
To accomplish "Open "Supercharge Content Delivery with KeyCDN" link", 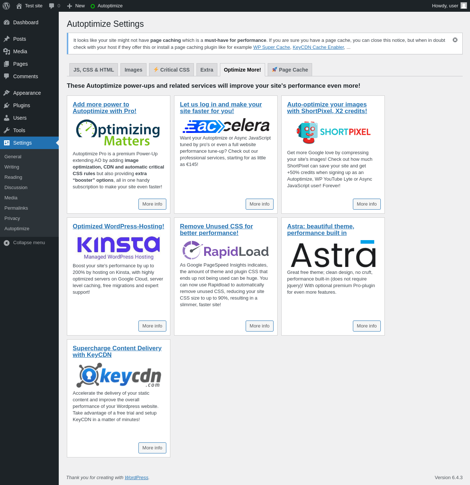I will pyautogui.click(x=117, y=351).
